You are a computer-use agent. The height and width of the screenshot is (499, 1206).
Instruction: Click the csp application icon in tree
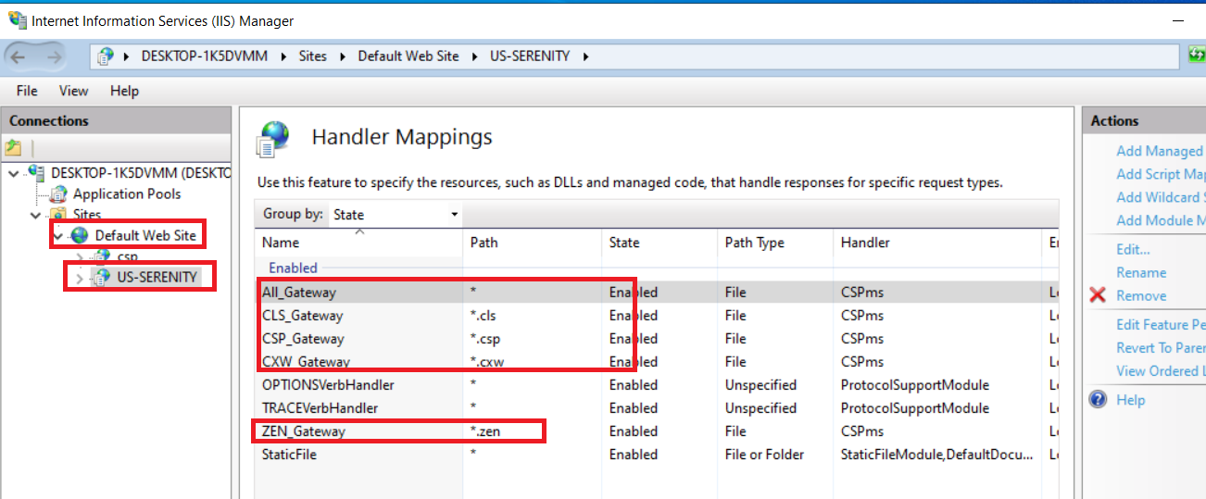[x=103, y=256]
